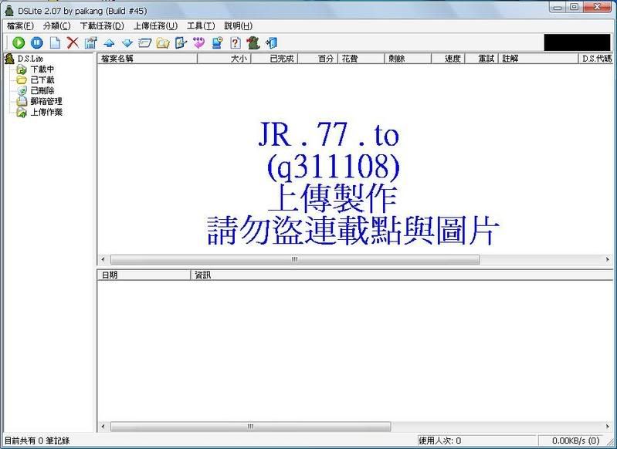Image resolution: width=617 pixels, height=449 pixels.
Task: Click the black speed graph box in toolbar
Action: [577, 42]
